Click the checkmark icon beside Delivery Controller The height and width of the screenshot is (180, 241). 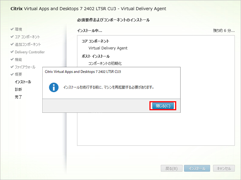[12, 52]
